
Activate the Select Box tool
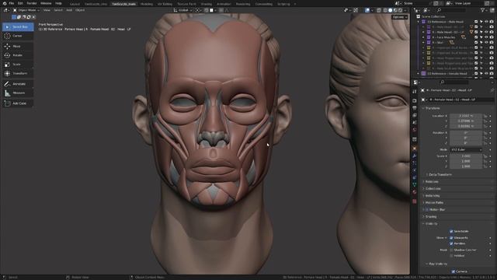(18, 27)
